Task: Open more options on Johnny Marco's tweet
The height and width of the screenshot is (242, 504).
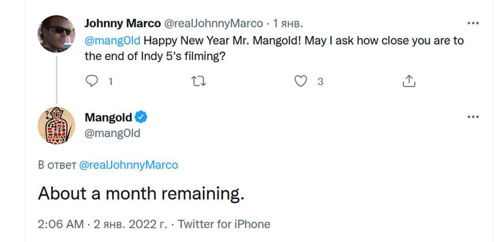Action: pos(473,24)
